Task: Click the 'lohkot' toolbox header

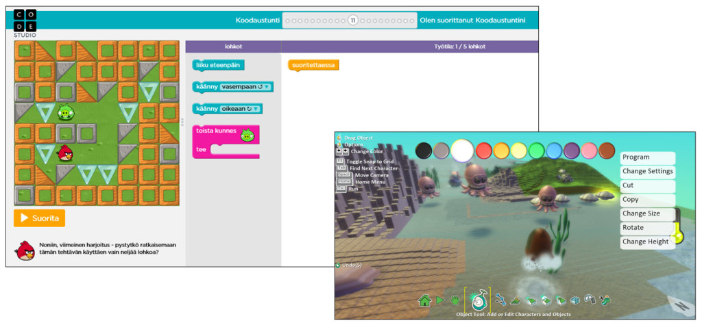Action: pyautogui.click(x=233, y=47)
